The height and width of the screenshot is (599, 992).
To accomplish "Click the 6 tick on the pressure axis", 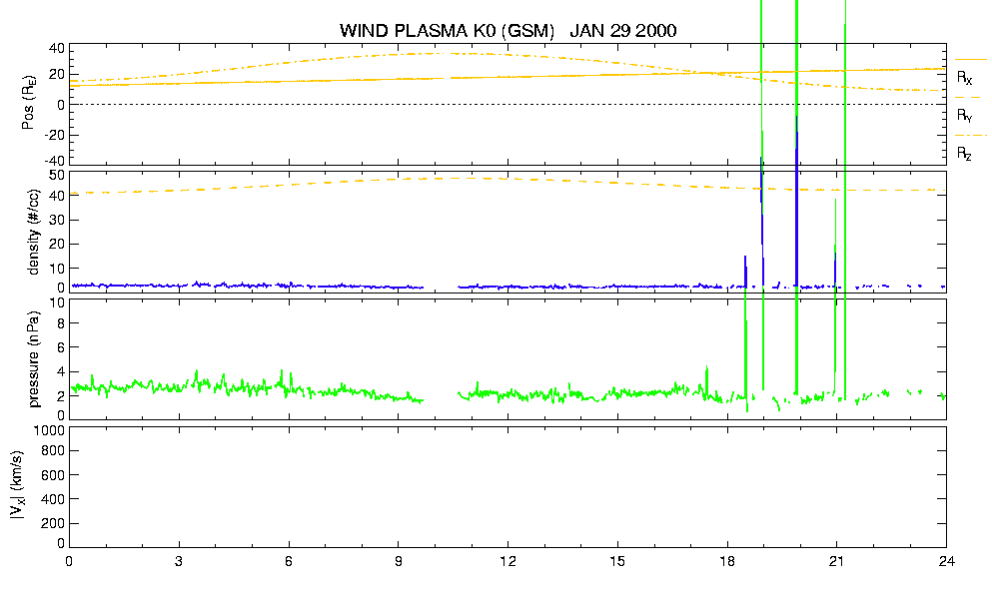I will 61,347.
